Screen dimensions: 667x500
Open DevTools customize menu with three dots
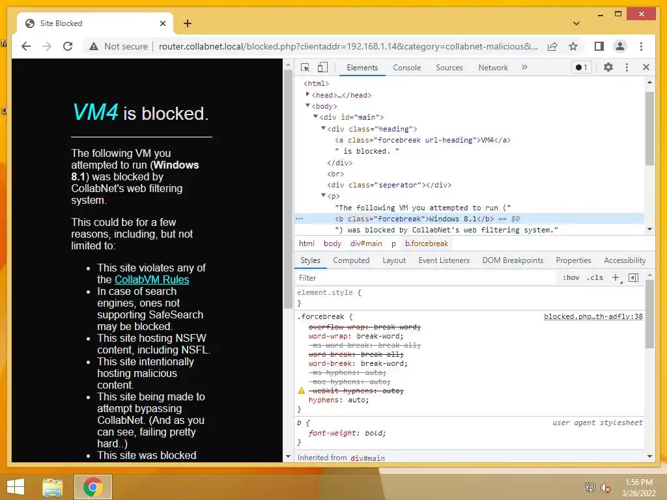(x=627, y=67)
